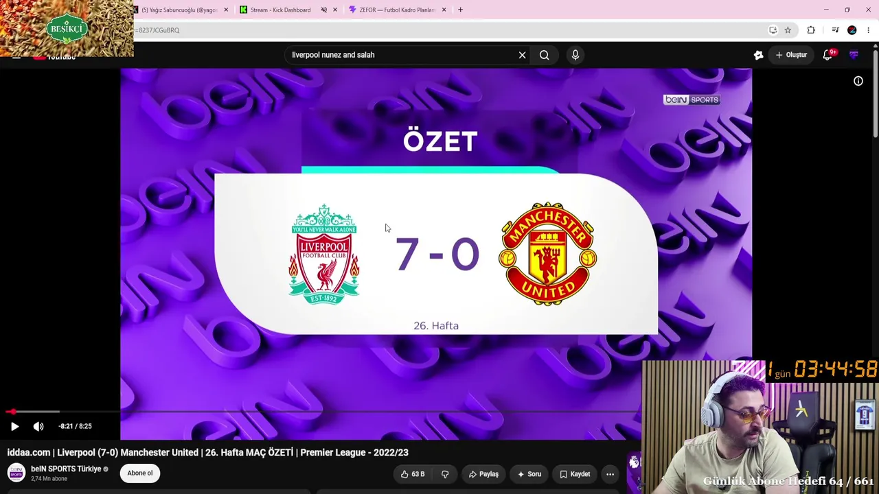The height and width of the screenshot is (494, 879).
Task: Mute the video using the volume icon
Action: (x=38, y=426)
